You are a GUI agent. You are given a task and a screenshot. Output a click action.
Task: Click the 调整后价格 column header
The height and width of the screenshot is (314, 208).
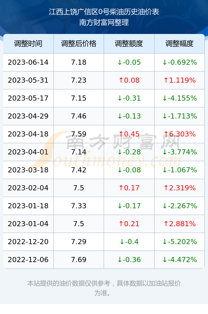coord(79,44)
